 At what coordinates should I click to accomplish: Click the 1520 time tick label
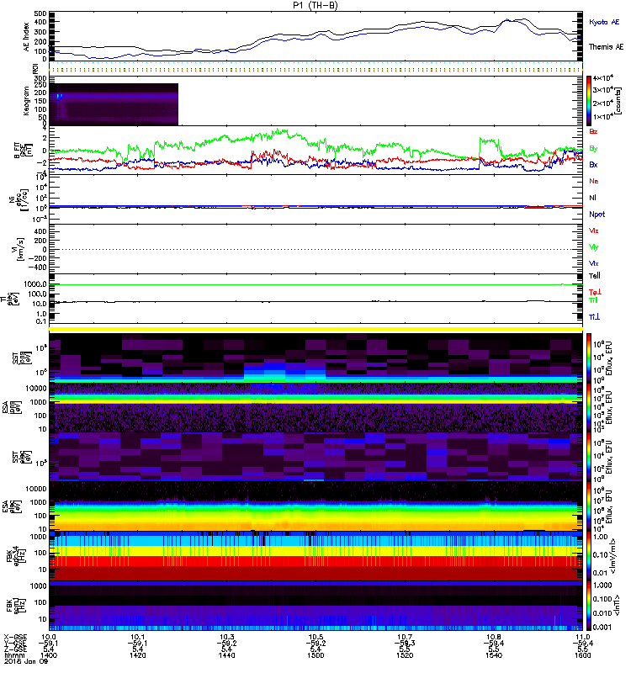point(405,655)
